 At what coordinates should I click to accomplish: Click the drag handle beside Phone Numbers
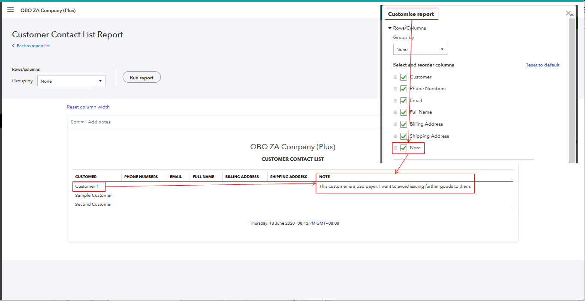(x=395, y=88)
